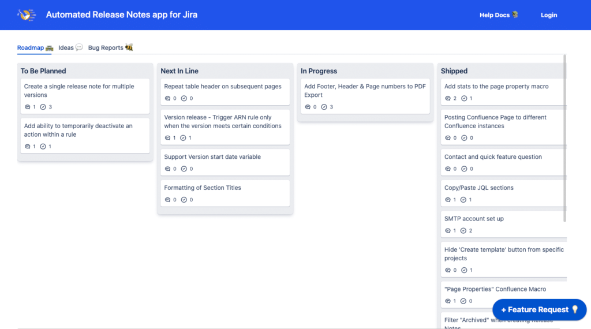
Task: Click comment icon on 'Copy/Paste JQL sections' card
Action: coord(448,200)
